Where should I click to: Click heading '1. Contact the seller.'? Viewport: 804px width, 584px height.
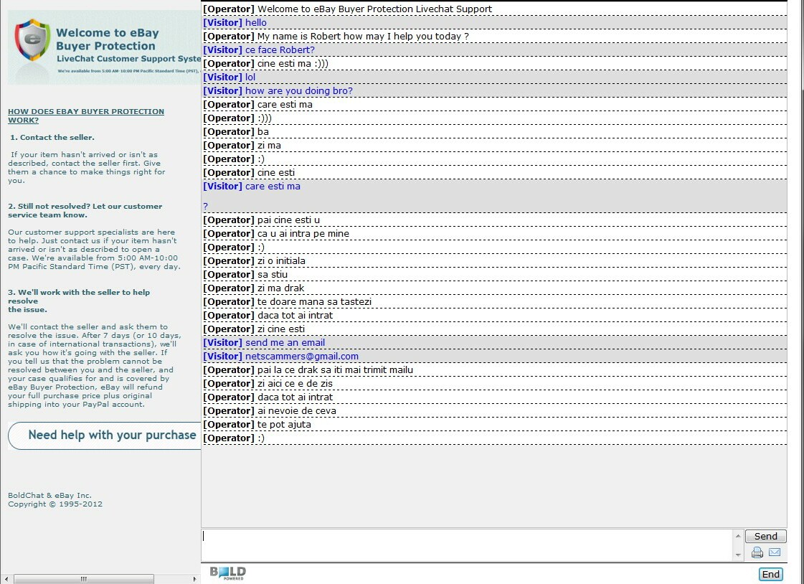click(52, 138)
